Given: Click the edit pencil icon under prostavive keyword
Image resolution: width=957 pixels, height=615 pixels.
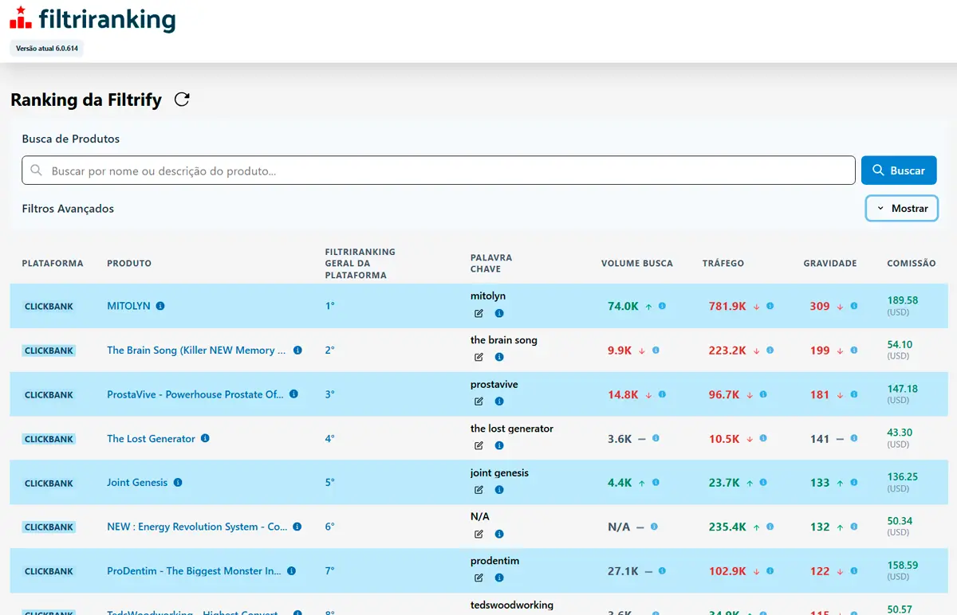Looking at the screenshot, I should point(478,402).
